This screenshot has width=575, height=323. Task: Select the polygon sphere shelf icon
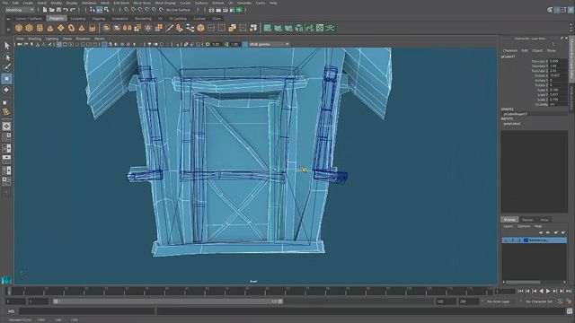click(x=19, y=28)
